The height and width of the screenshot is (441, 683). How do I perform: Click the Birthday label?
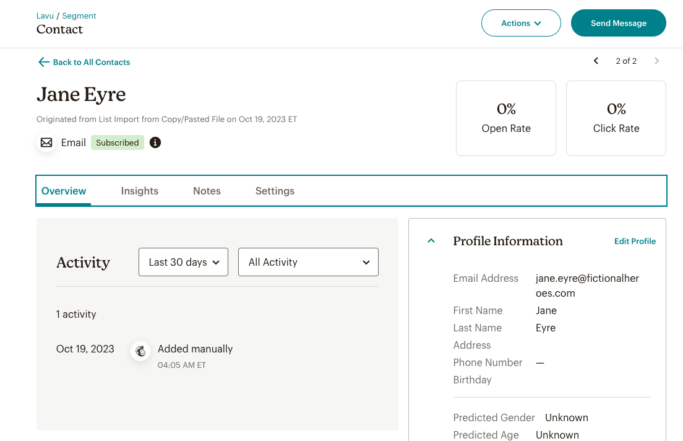coord(472,380)
